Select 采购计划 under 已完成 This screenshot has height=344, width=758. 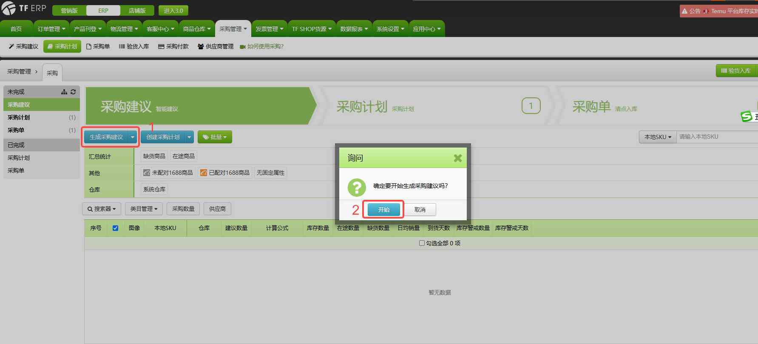pyautogui.click(x=42, y=158)
